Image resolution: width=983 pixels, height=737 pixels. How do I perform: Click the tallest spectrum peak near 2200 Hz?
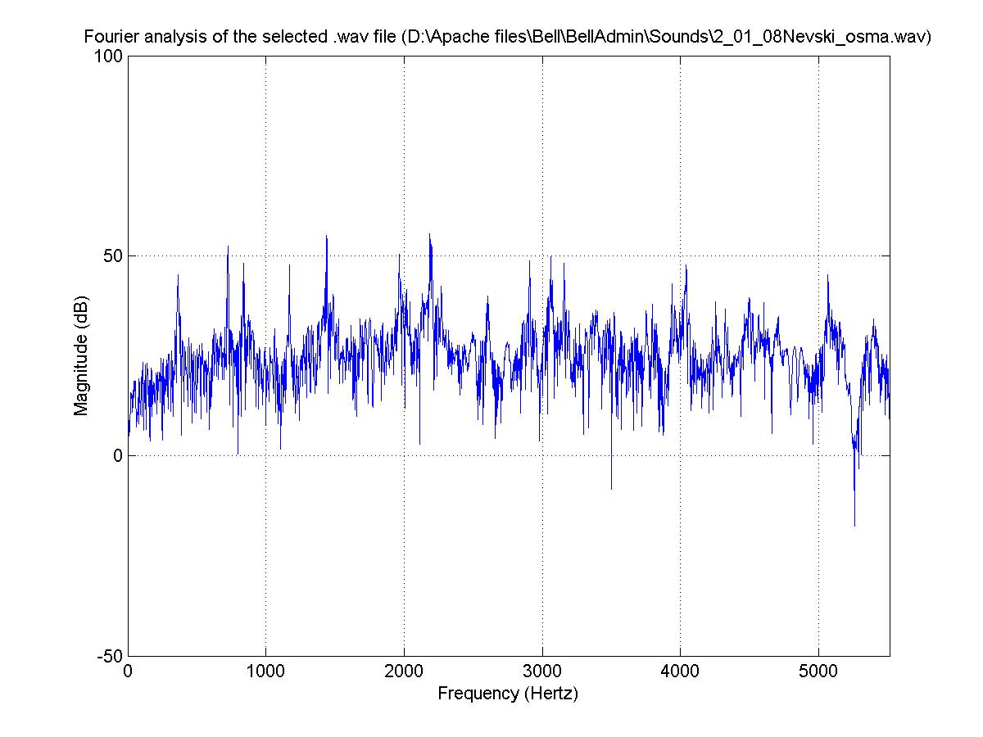click(x=429, y=236)
